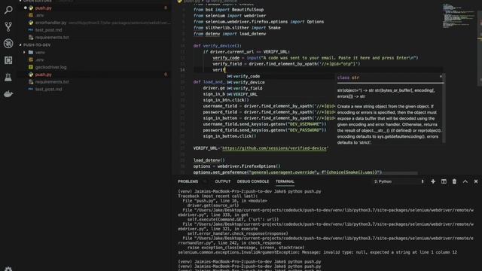The image size is (482, 271).
Task: Open the Test flask view
Action: [x=8, y=77]
